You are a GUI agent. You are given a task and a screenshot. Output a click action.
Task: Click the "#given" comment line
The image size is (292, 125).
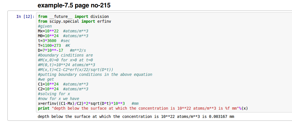(45, 26)
